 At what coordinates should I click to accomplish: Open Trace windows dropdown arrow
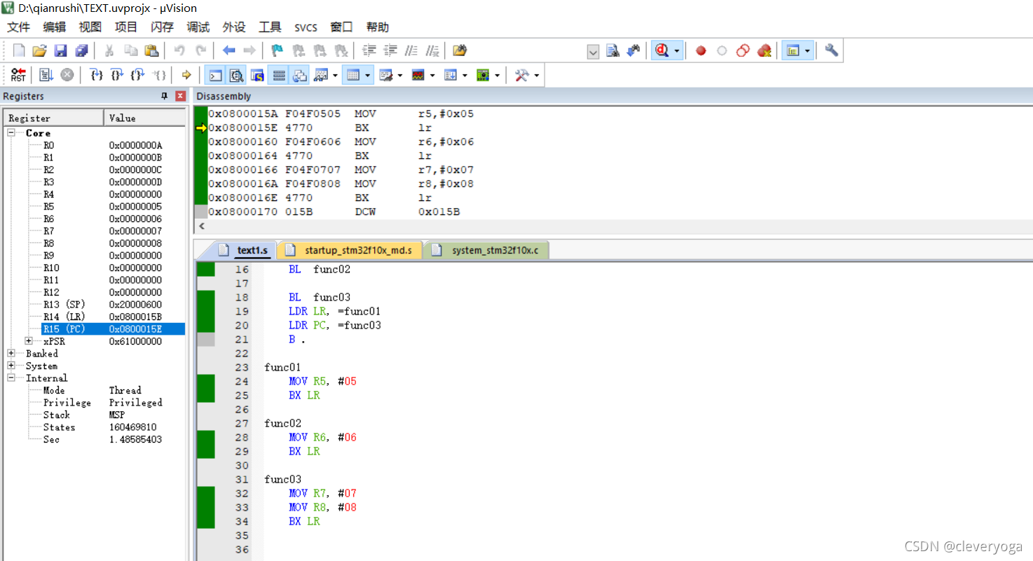pos(464,75)
